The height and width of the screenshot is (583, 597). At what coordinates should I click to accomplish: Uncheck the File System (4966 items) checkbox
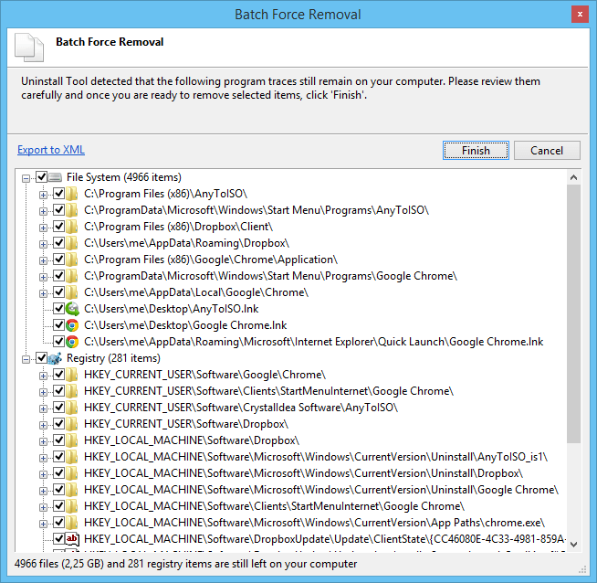41,176
